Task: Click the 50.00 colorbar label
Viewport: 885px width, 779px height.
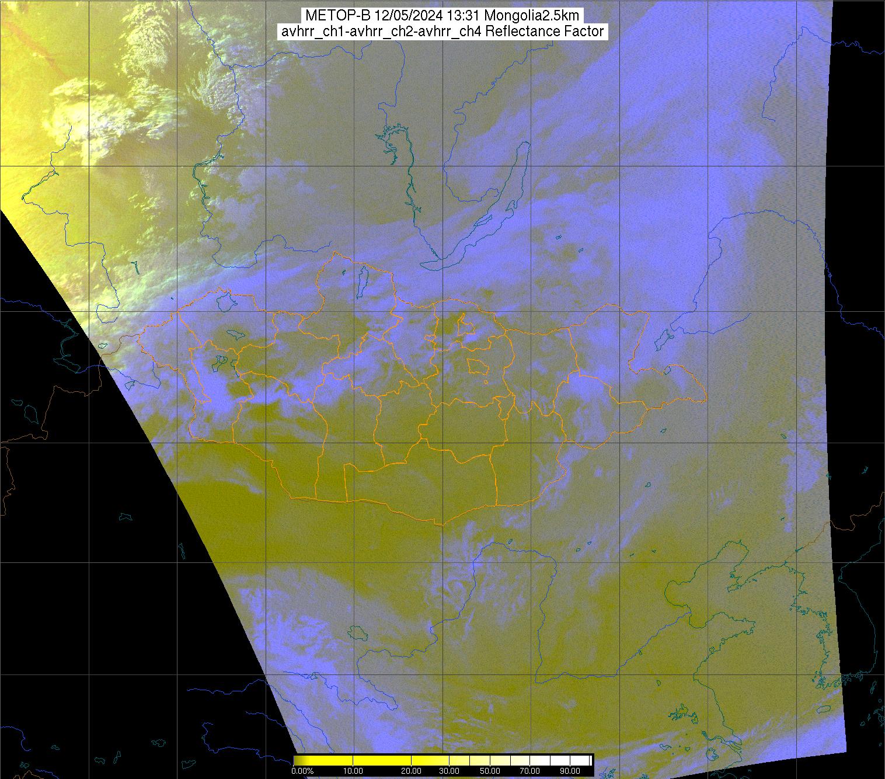Action: pos(490,771)
